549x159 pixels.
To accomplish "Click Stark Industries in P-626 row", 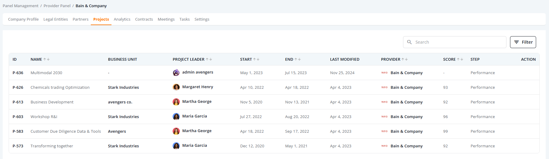I will pyautogui.click(x=123, y=87).
